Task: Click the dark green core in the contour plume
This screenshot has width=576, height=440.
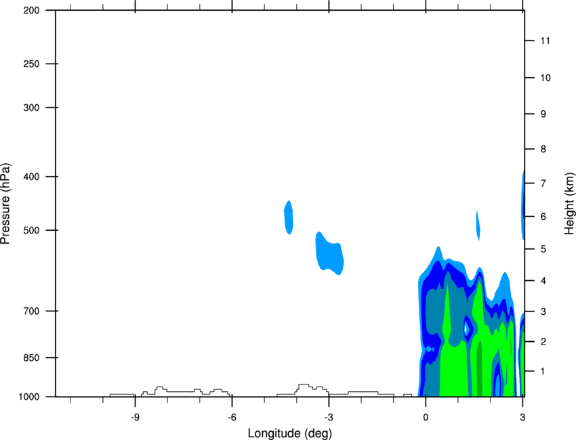Action: click(479, 369)
